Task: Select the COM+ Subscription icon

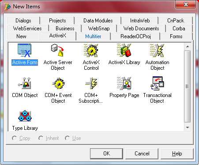Action: [x=91, y=83]
